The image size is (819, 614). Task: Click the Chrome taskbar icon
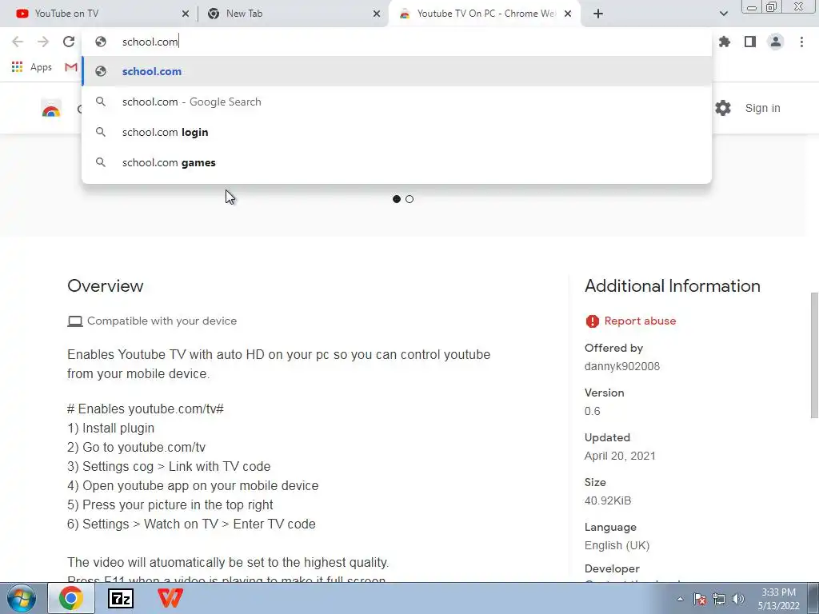tap(71, 598)
